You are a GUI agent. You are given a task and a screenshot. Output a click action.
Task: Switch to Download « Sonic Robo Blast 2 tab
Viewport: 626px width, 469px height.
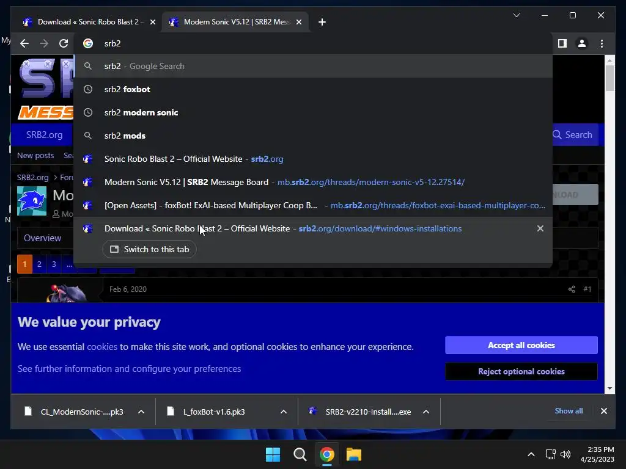point(88,22)
